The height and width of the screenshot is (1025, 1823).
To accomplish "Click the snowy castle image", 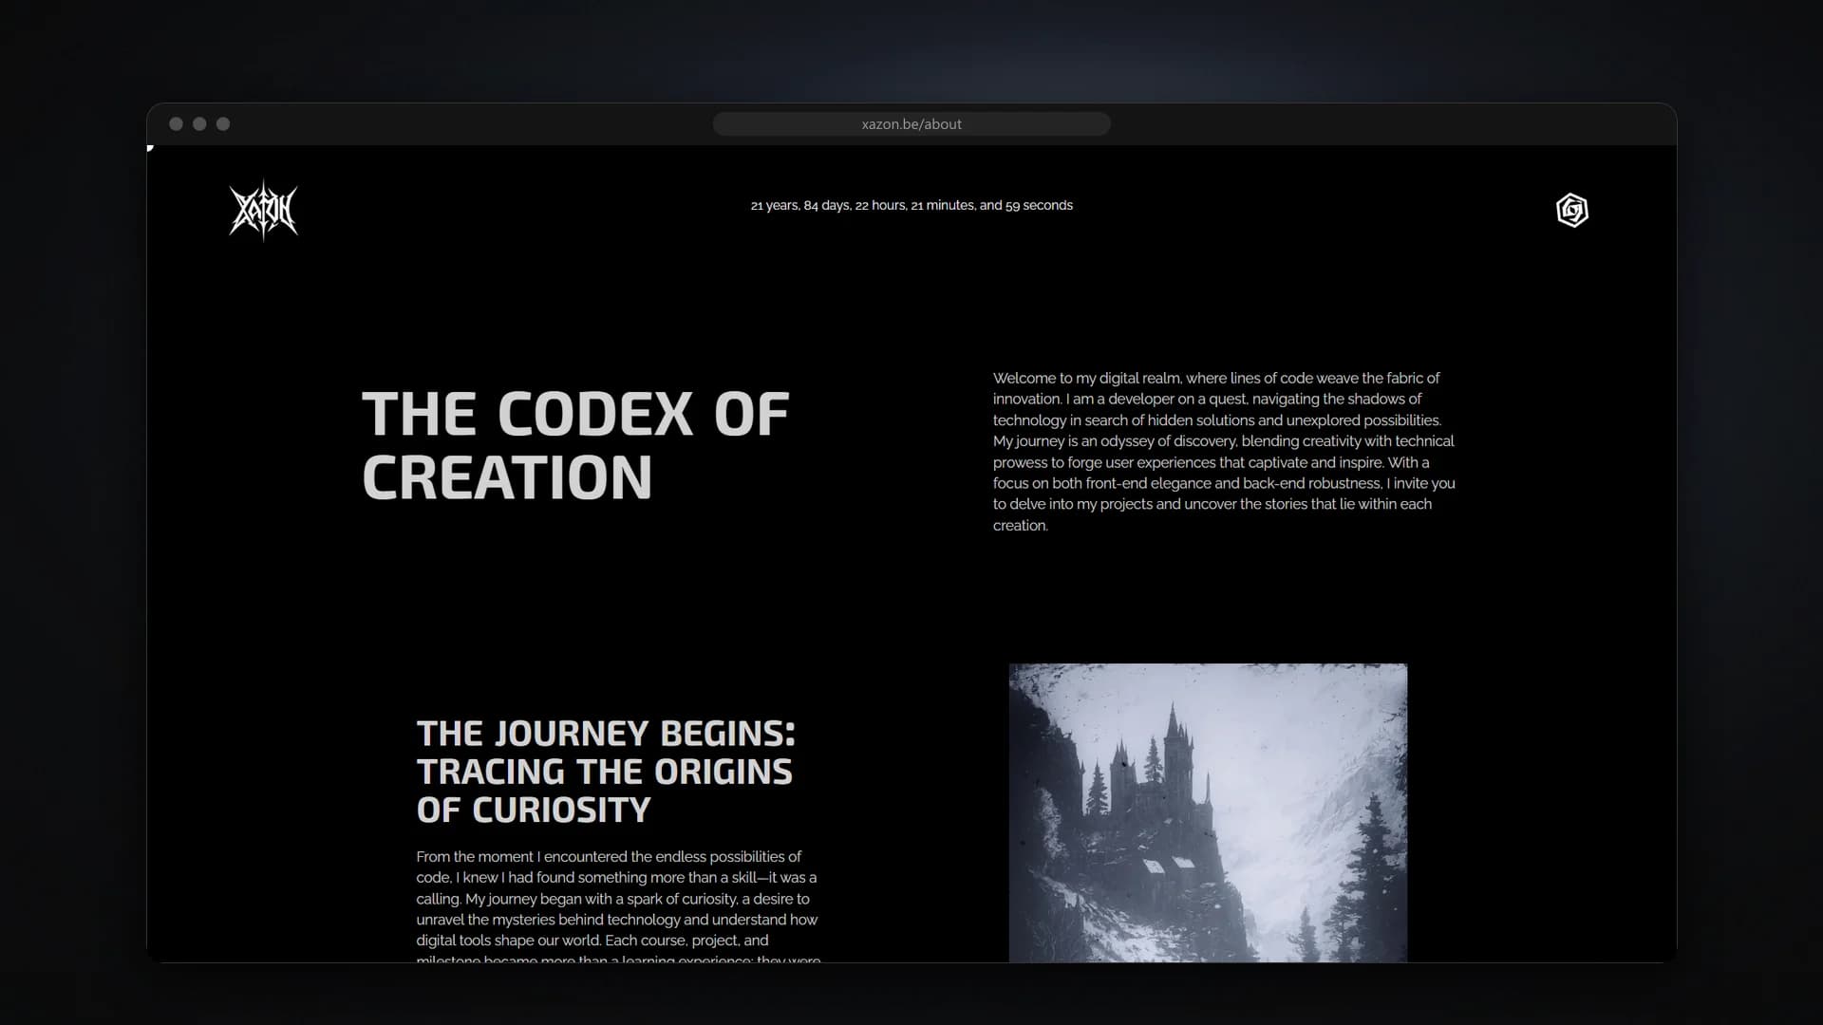I will (x=1208, y=813).
